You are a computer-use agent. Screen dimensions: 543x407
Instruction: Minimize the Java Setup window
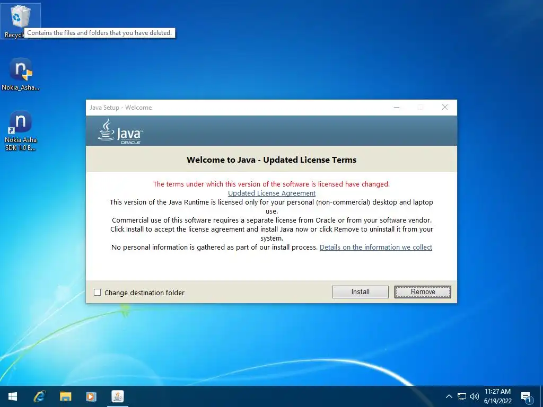(x=397, y=107)
